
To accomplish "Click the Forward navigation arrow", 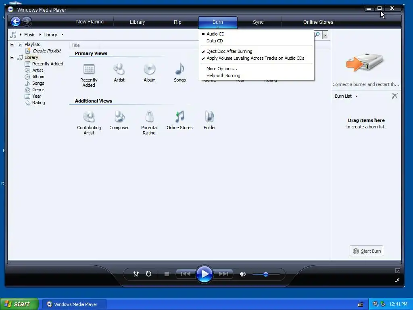I will click(26, 21).
